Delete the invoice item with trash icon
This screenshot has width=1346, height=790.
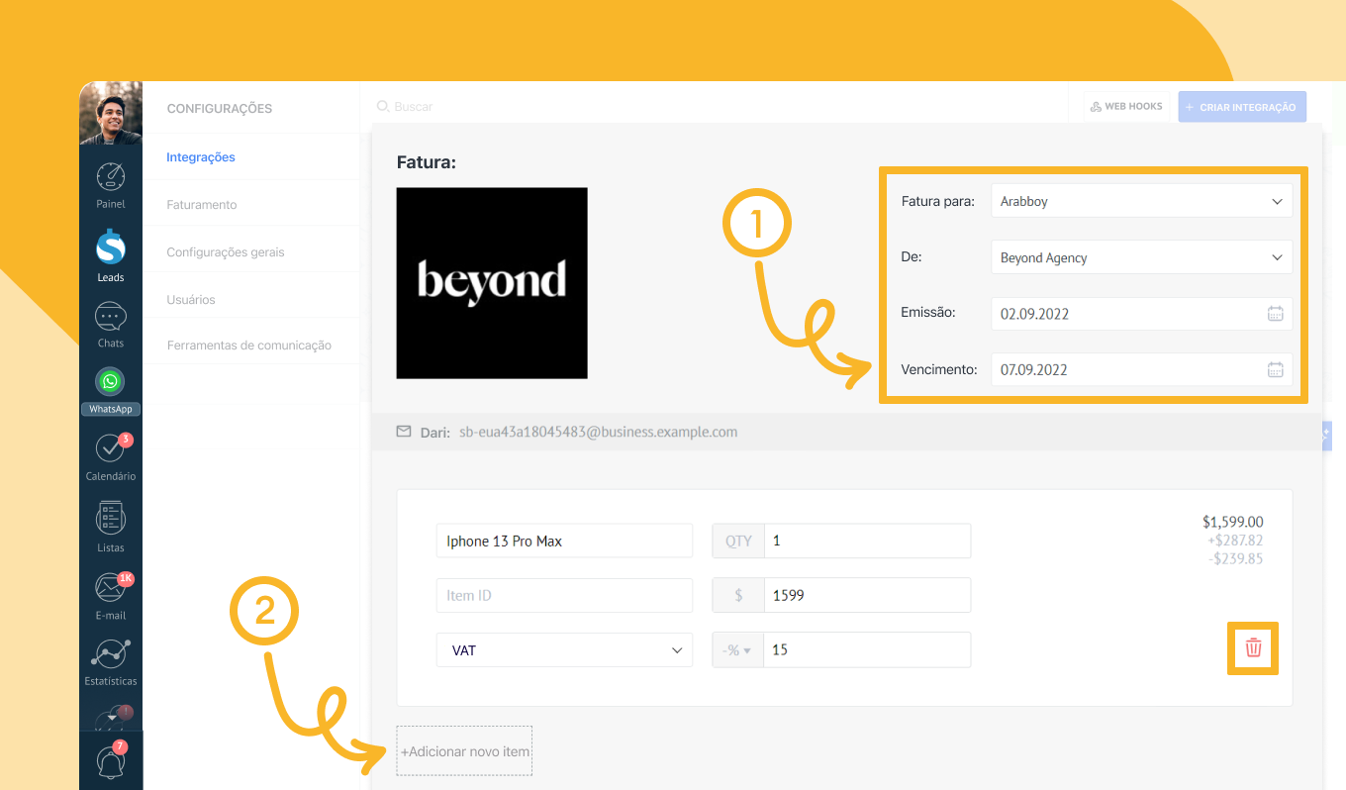point(1253,648)
